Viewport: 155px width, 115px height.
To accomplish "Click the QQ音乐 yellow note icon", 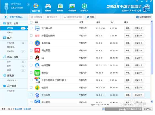I will click(x=37, y=88).
